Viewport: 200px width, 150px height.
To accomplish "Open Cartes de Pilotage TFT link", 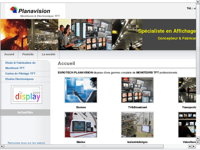I will pos(20,73).
